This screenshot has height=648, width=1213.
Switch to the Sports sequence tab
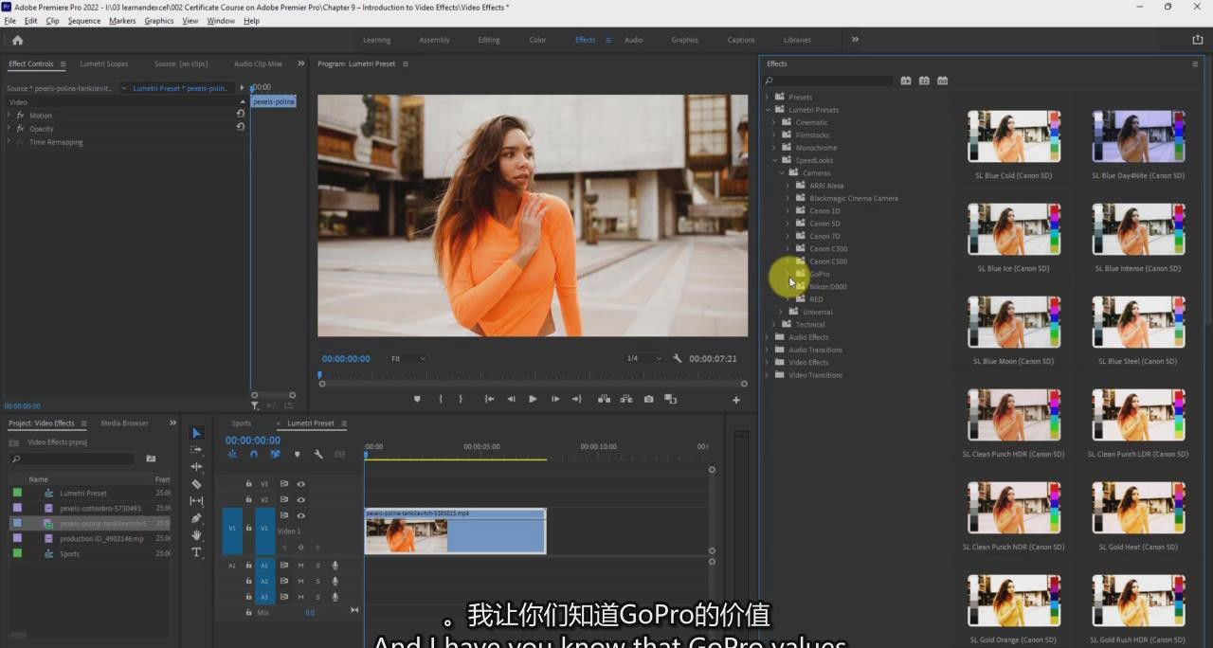click(242, 423)
